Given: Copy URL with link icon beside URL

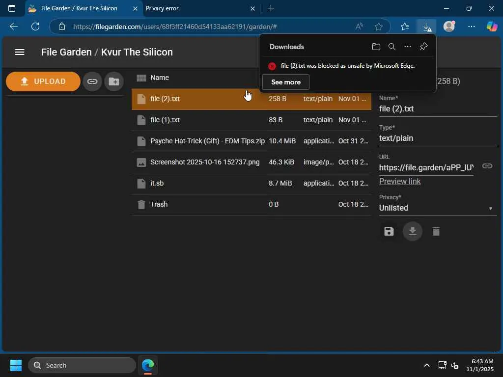Looking at the screenshot, I should pos(487,166).
